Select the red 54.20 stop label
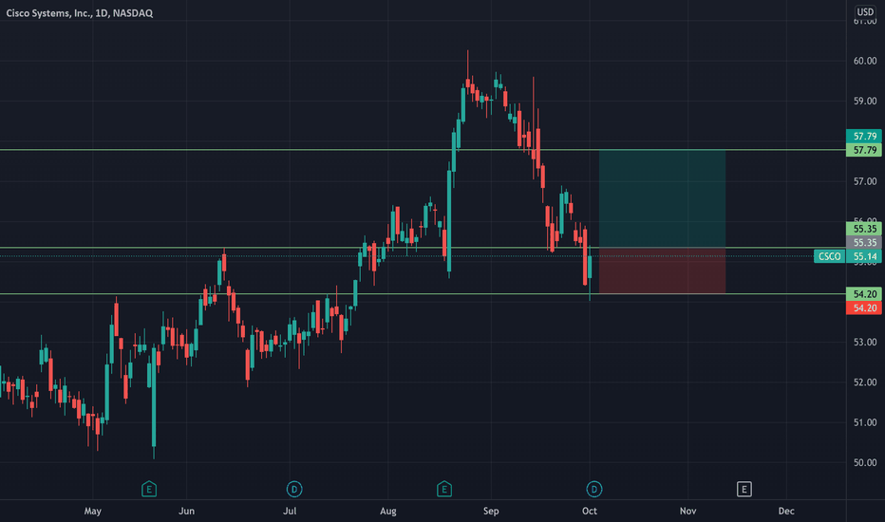This screenshot has width=885, height=522. [864, 308]
